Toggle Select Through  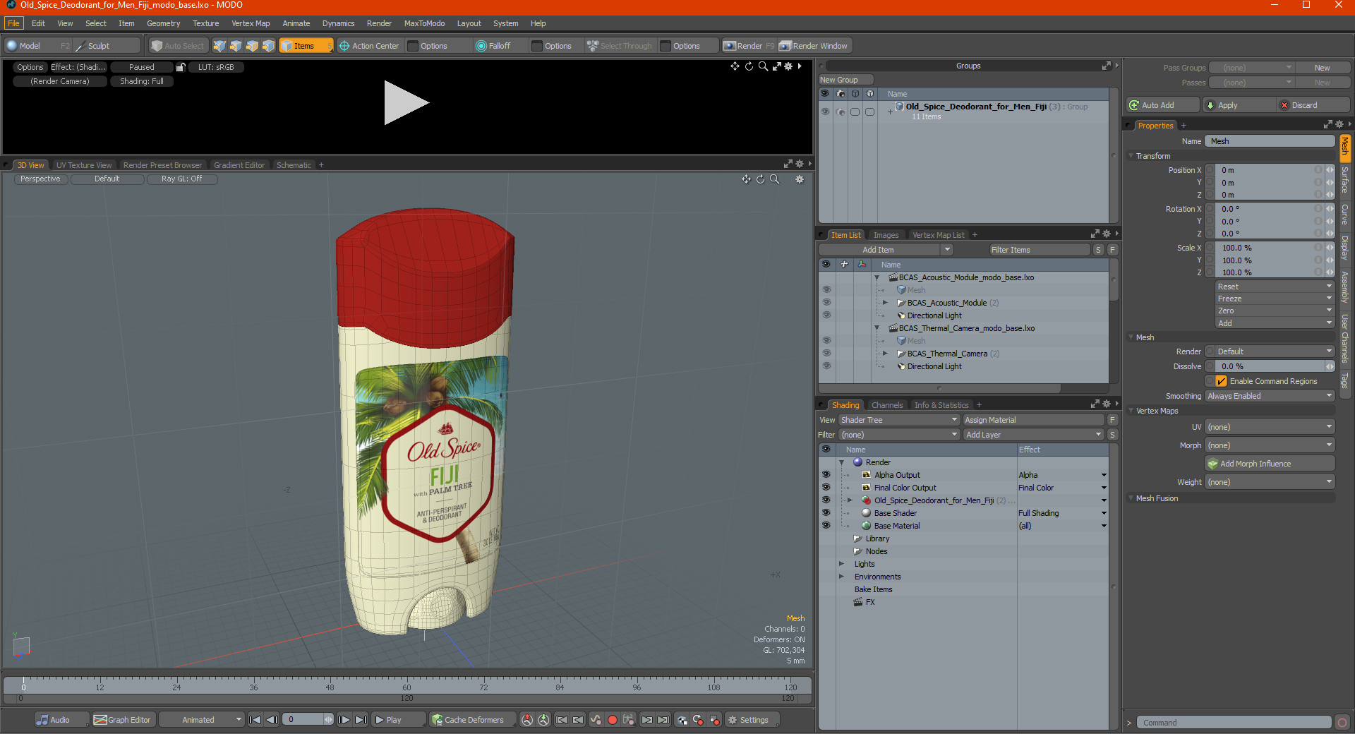[620, 46]
